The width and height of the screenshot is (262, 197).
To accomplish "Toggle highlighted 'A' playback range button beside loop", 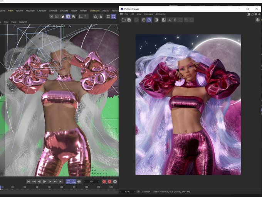I will click(74, 182).
